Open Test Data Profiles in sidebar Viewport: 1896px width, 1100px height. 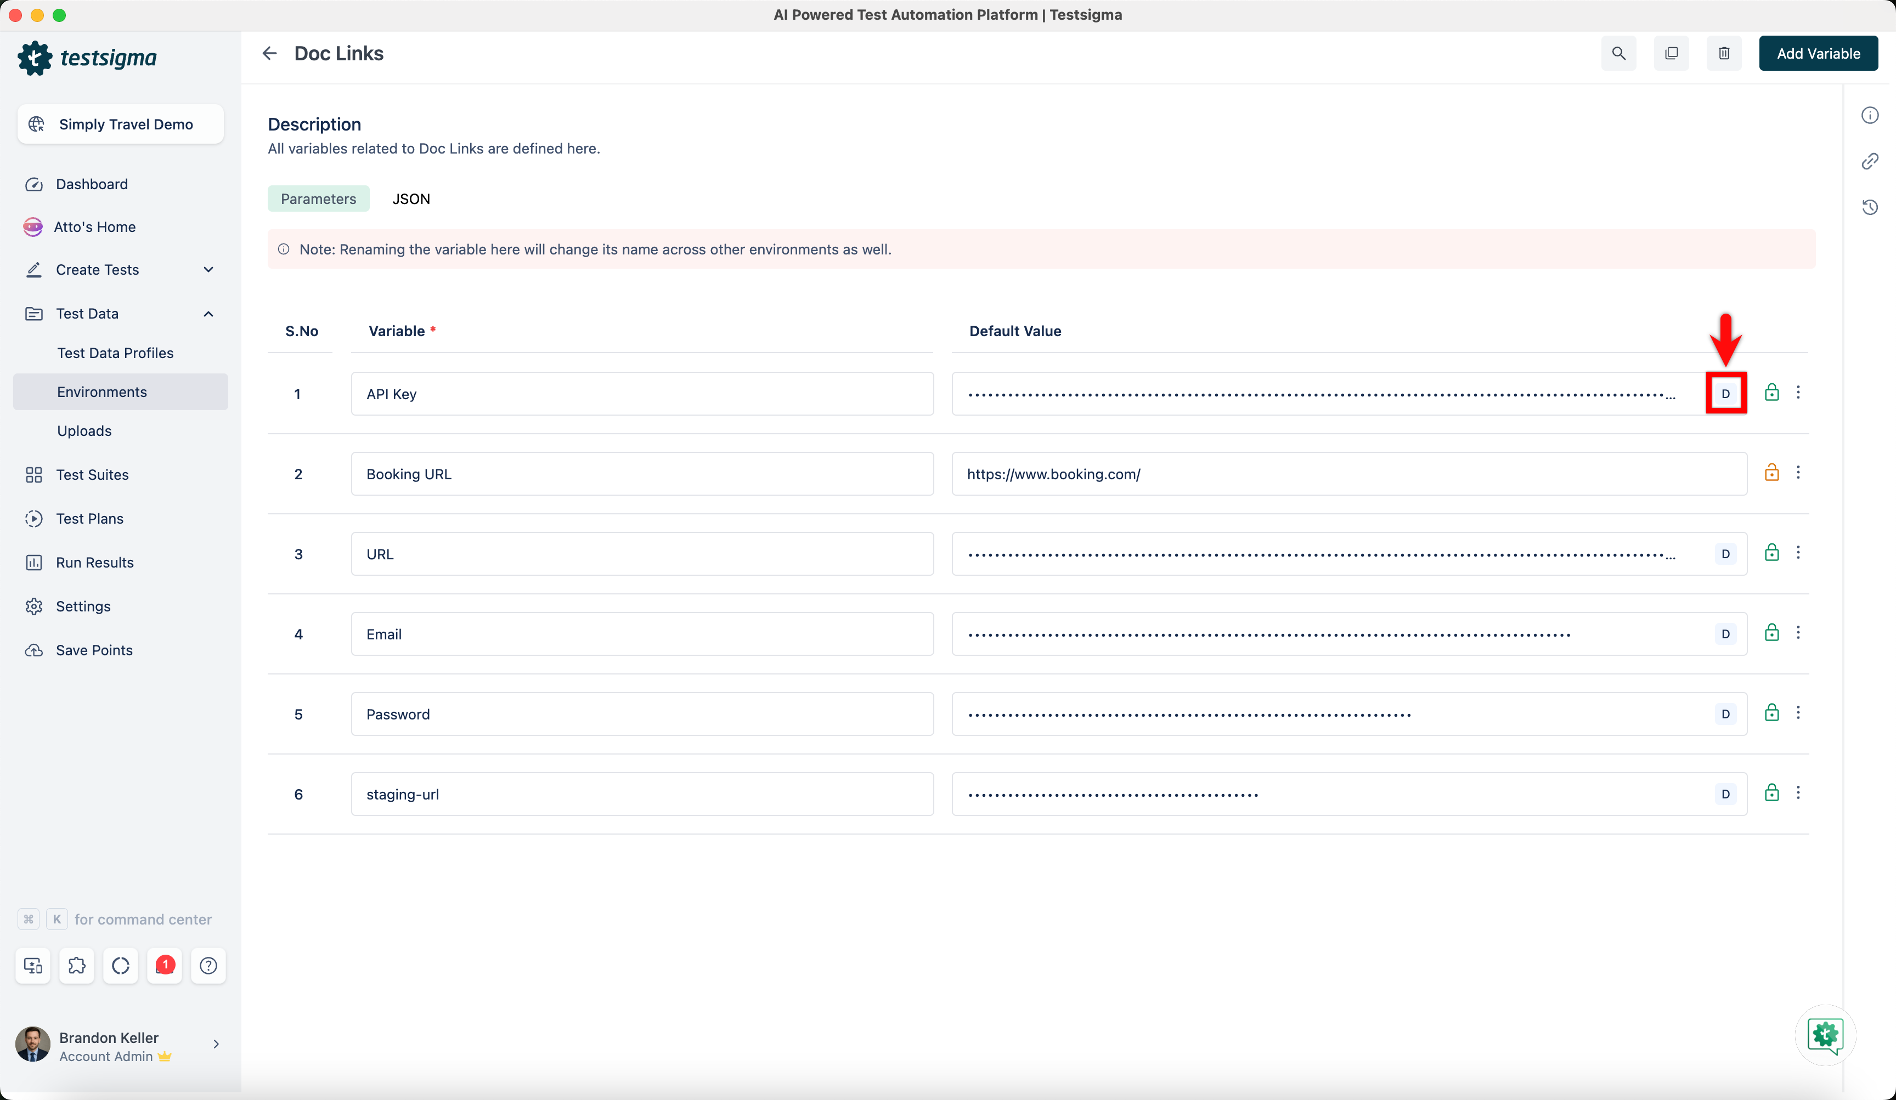pos(115,353)
